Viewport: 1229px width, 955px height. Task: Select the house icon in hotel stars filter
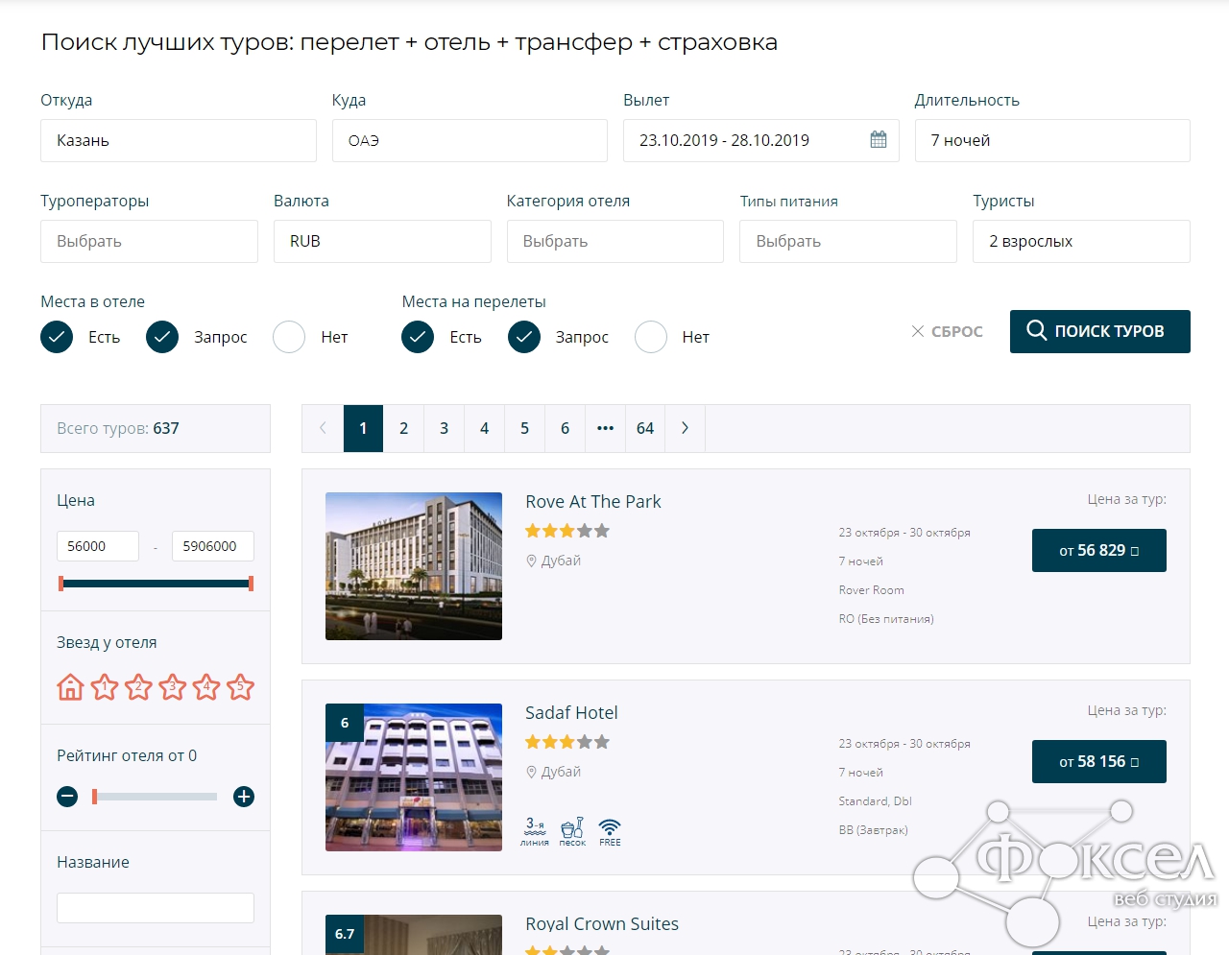(71, 687)
